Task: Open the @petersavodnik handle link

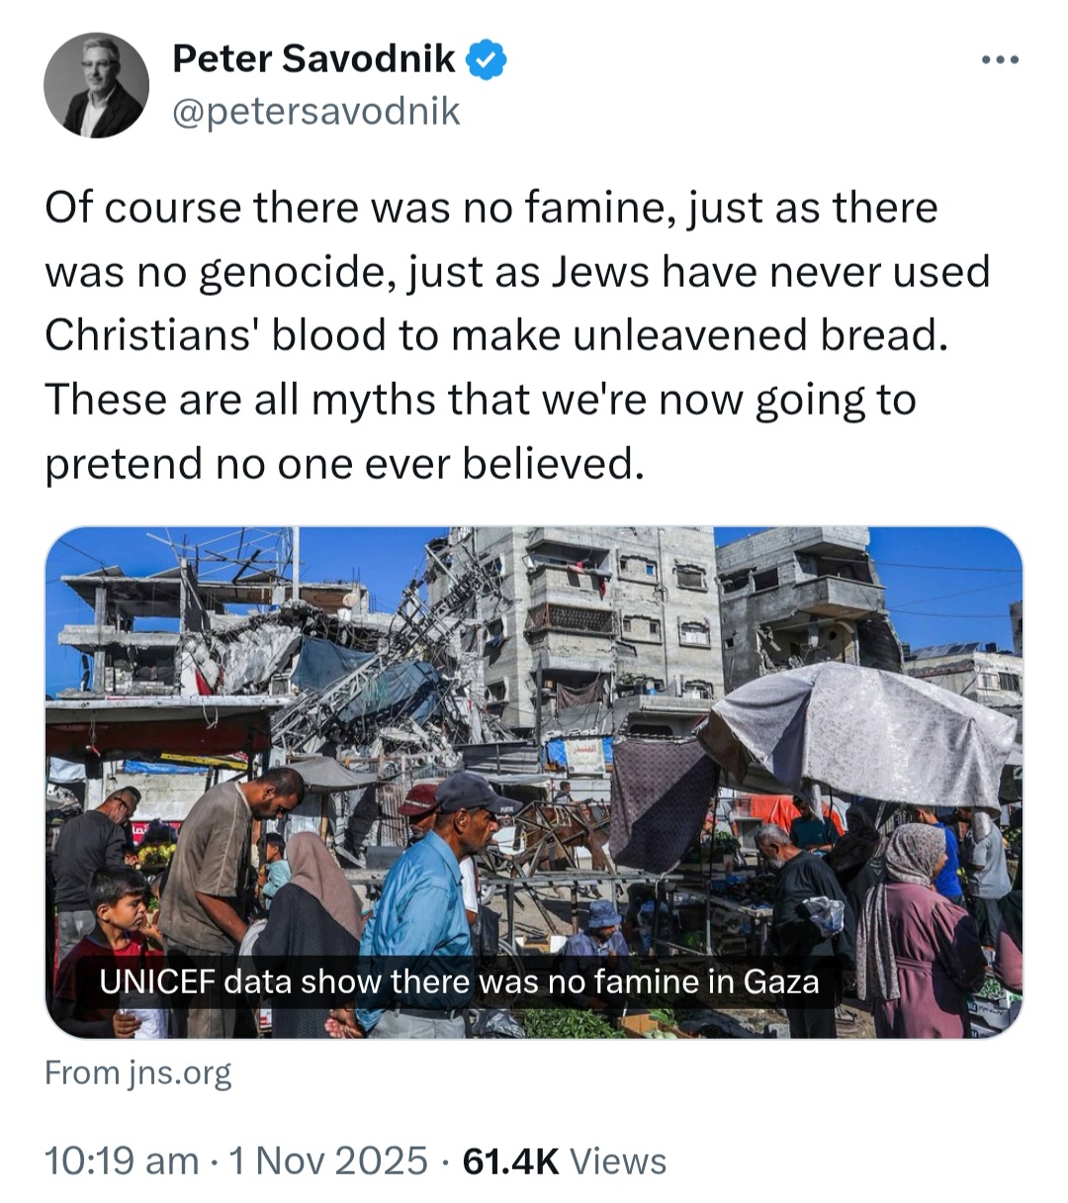Action: coord(316,111)
